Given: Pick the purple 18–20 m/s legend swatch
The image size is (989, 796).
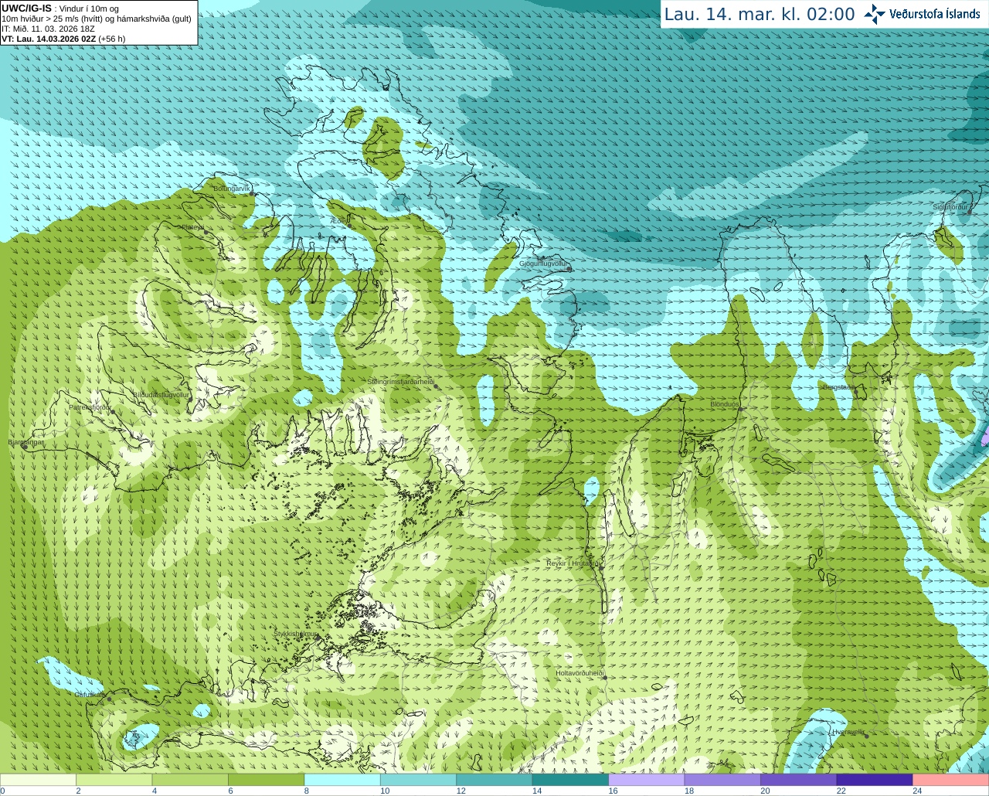Looking at the screenshot, I should [722, 780].
